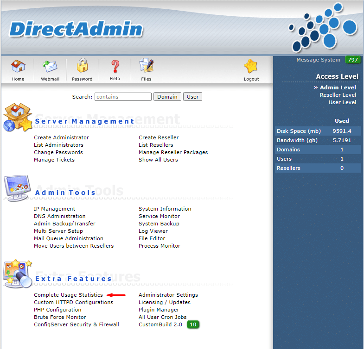The width and height of the screenshot is (364, 349).
Task: Open Manage Tickets
Action: [54, 160]
